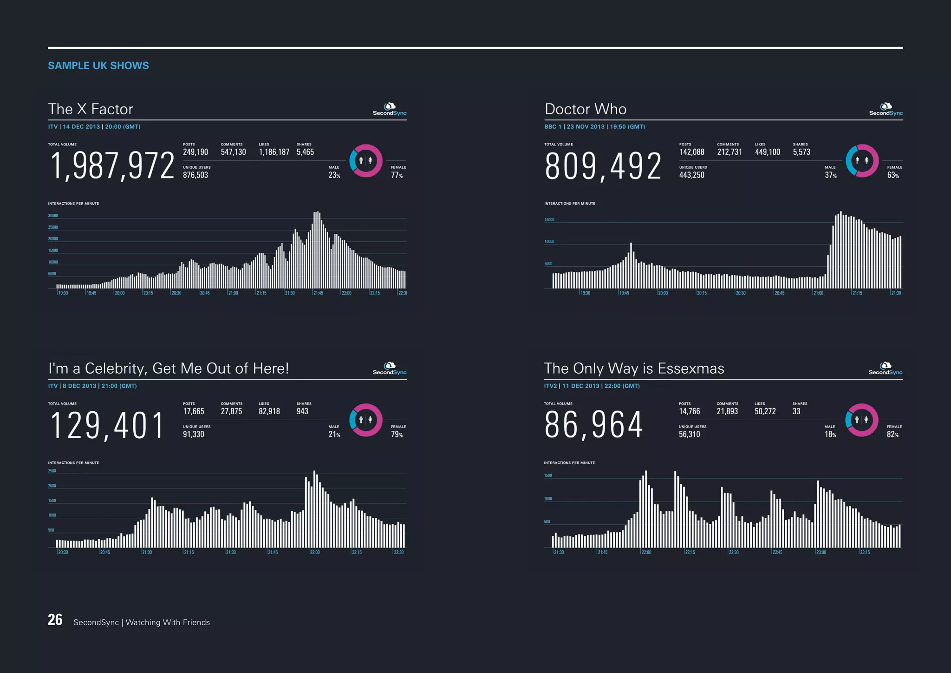Click the Doctor Who total volume 809,492
This screenshot has width=951, height=673.
coord(603,166)
